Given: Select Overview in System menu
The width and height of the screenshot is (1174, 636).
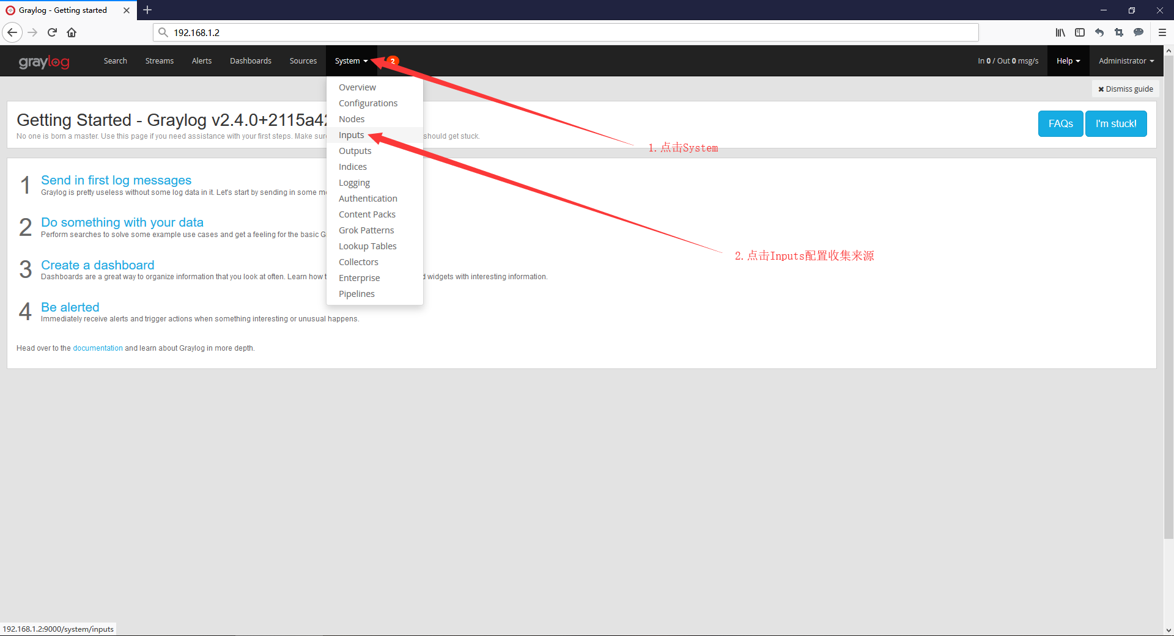Looking at the screenshot, I should 375,87.
